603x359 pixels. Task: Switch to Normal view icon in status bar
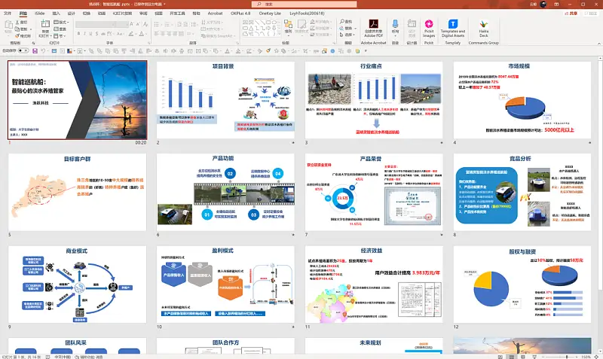point(500,357)
